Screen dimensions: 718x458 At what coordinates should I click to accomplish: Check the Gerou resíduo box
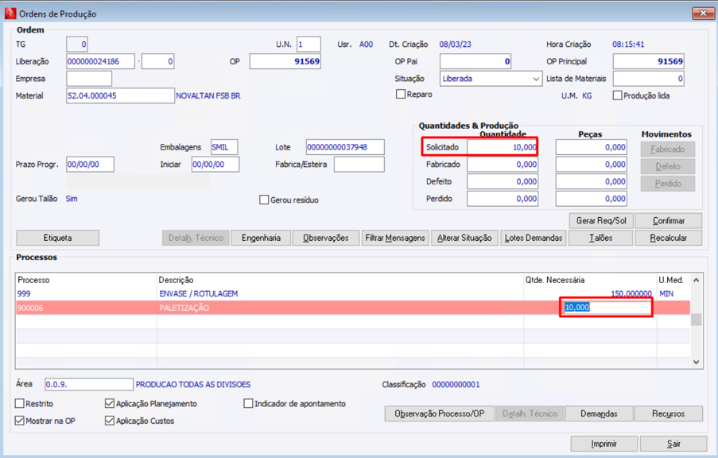pos(264,200)
